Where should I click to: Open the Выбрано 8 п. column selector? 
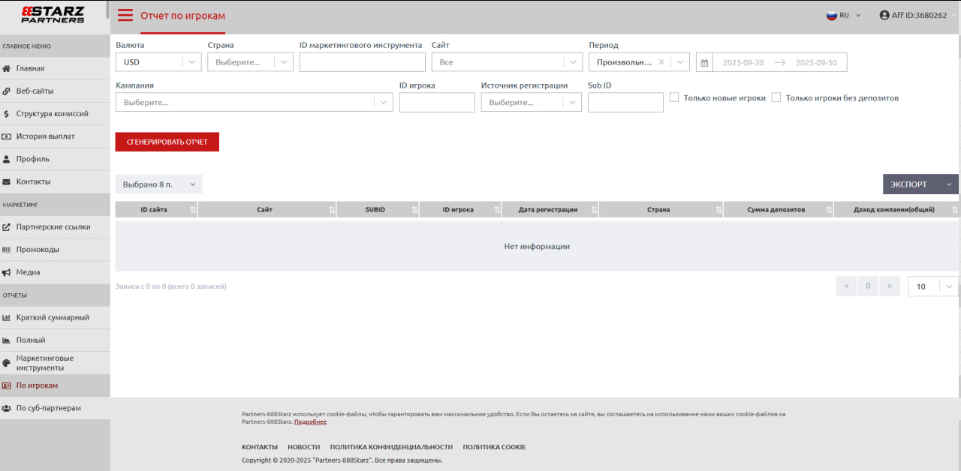click(158, 184)
